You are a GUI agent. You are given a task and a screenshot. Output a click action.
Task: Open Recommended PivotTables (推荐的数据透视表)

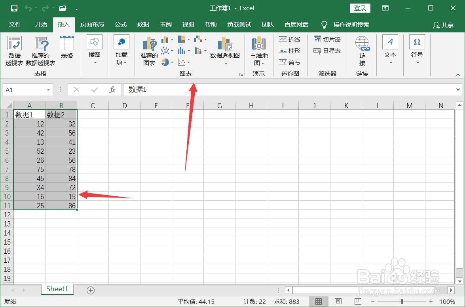pos(41,51)
